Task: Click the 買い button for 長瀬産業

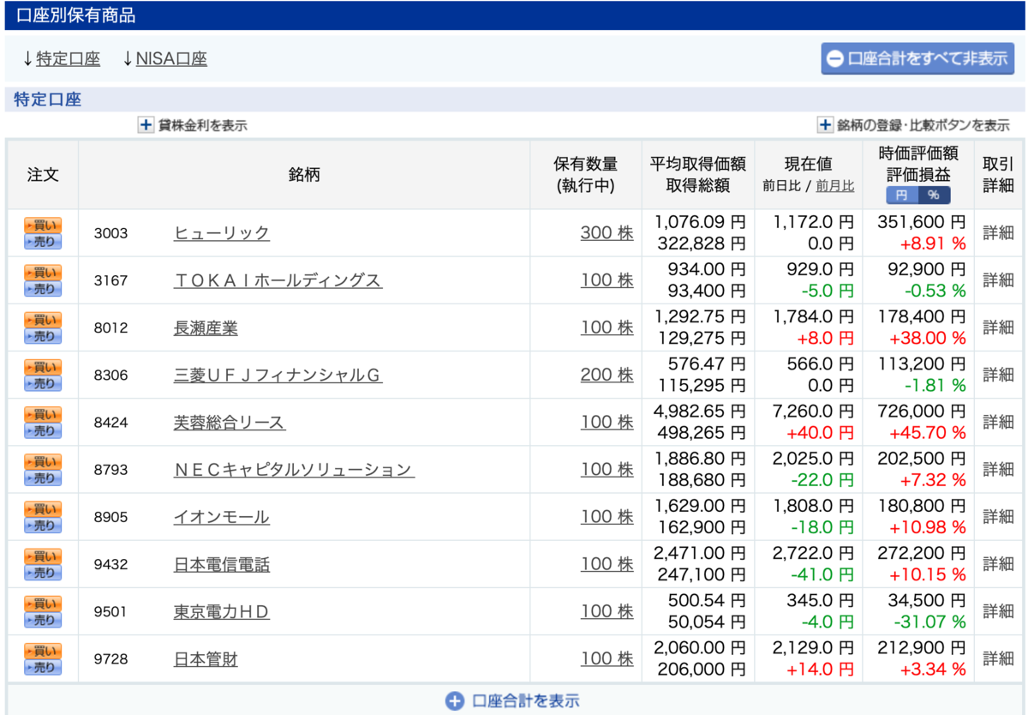Action: click(x=42, y=320)
